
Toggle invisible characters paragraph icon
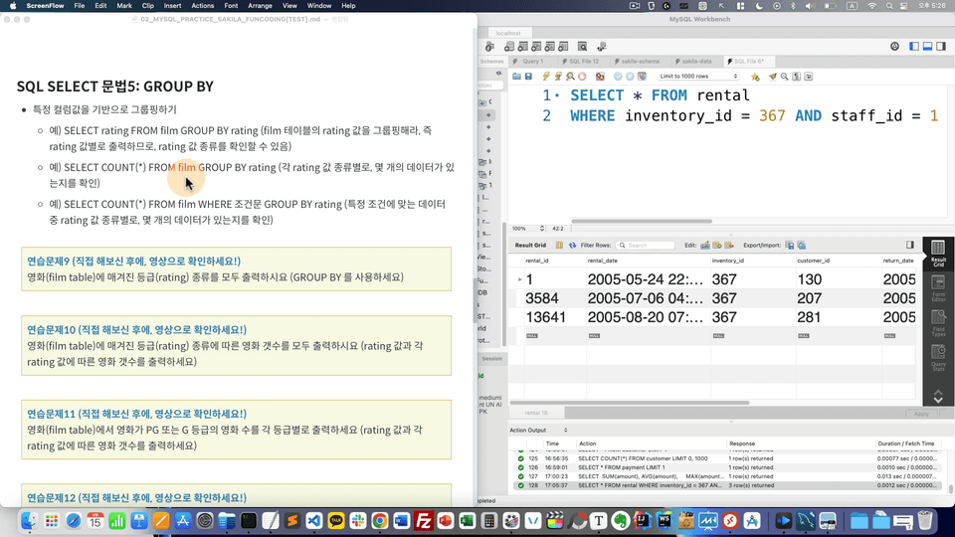coord(797,77)
